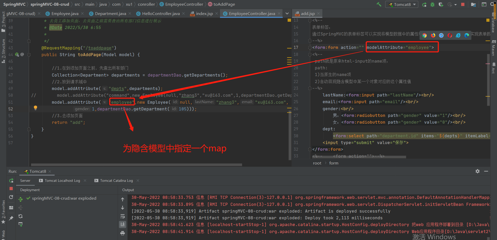This screenshot has height=240, width=497.
Task: Click the artifact update icon with green arrow
Action: pyautogui.click(x=20, y=224)
